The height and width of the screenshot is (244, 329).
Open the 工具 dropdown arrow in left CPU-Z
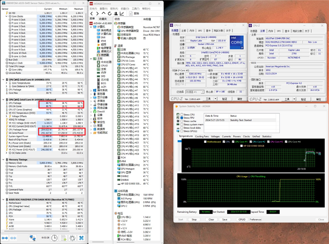click(215, 99)
